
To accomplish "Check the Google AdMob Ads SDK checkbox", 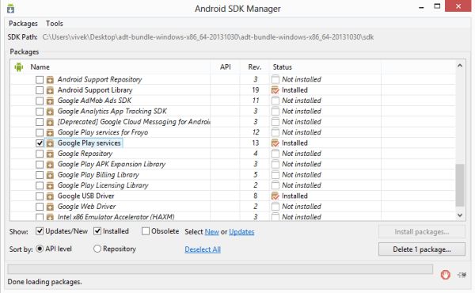I will pyautogui.click(x=40, y=101).
